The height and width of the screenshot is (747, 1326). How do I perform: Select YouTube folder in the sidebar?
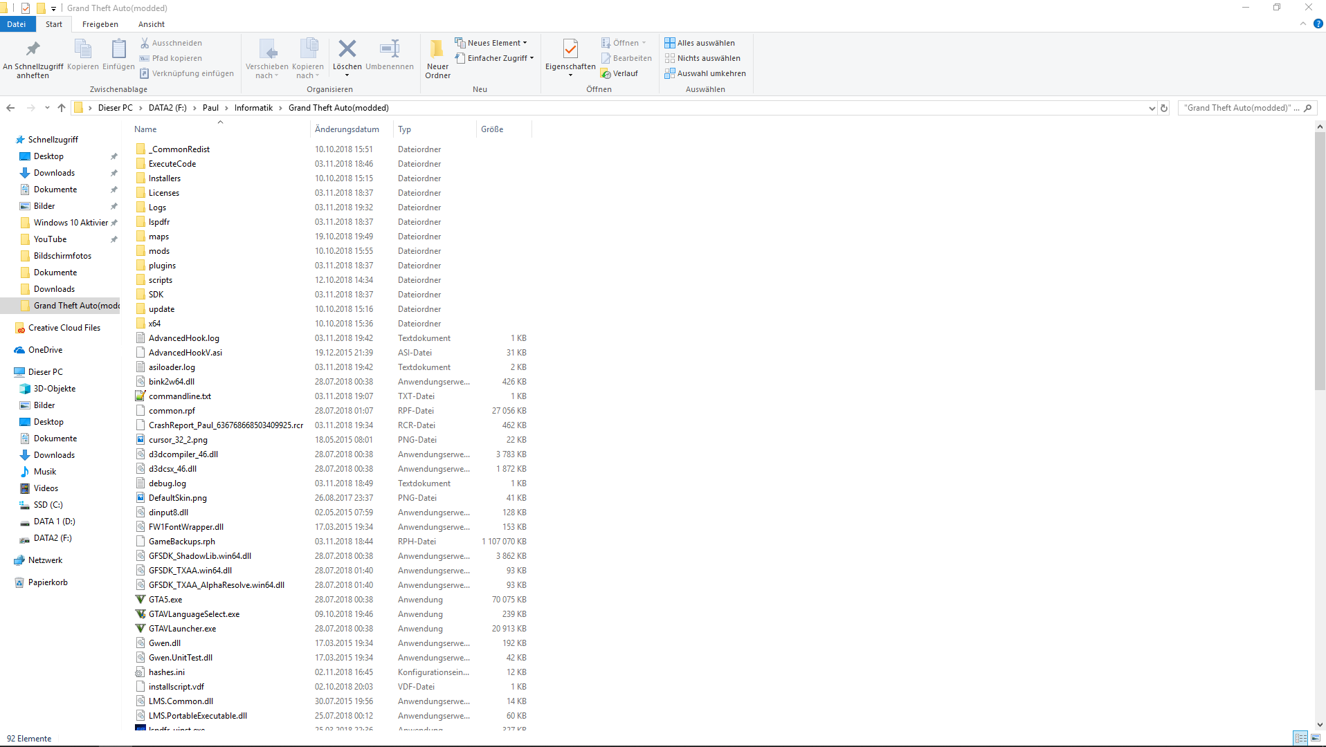click(50, 239)
